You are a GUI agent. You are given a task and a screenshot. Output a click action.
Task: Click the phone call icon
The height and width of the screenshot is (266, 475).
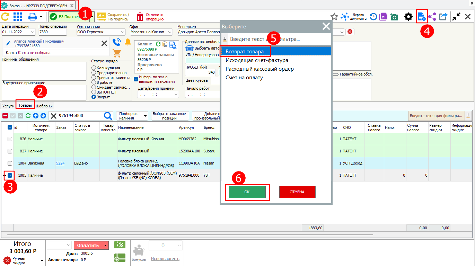117,42
